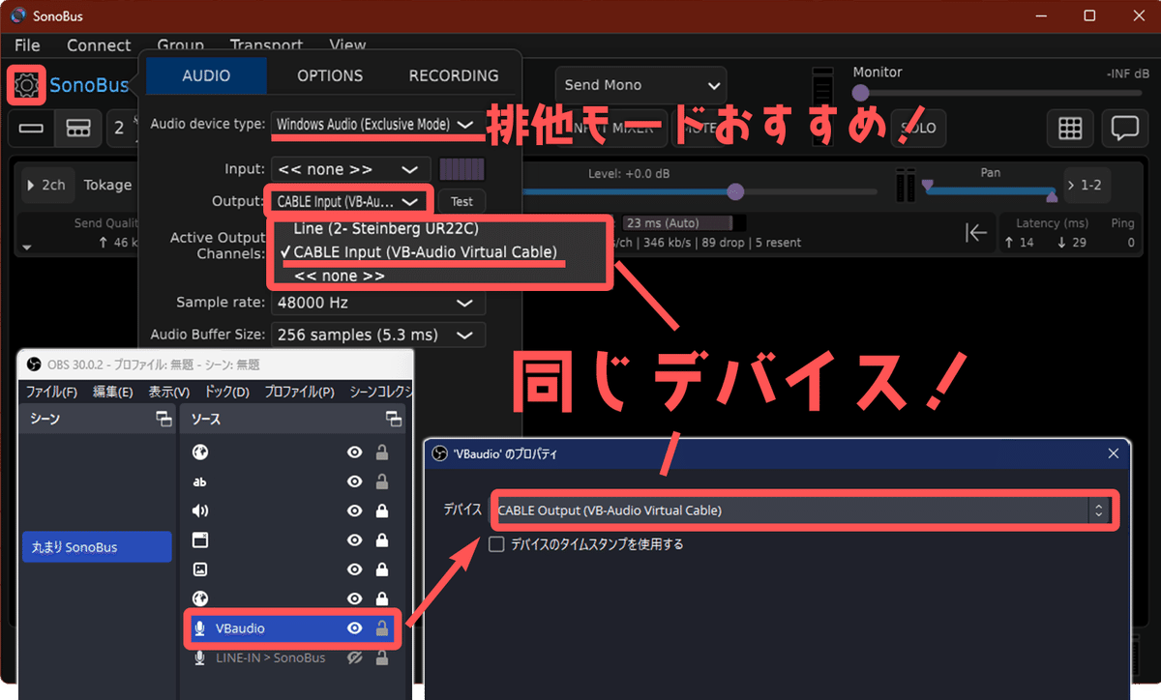Switch to grouped peers layout icon
The image size is (1161, 700).
(x=78, y=128)
